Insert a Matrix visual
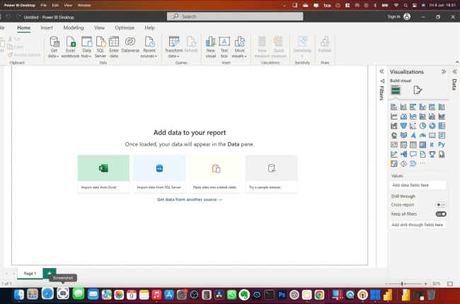The height and width of the screenshot is (304, 460). 422,145
